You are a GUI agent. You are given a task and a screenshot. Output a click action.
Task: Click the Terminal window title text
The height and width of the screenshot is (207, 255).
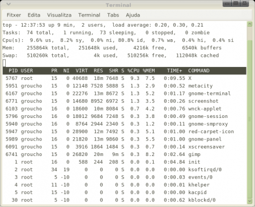118,5
